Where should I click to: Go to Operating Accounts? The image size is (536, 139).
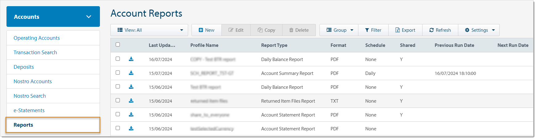point(37,38)
